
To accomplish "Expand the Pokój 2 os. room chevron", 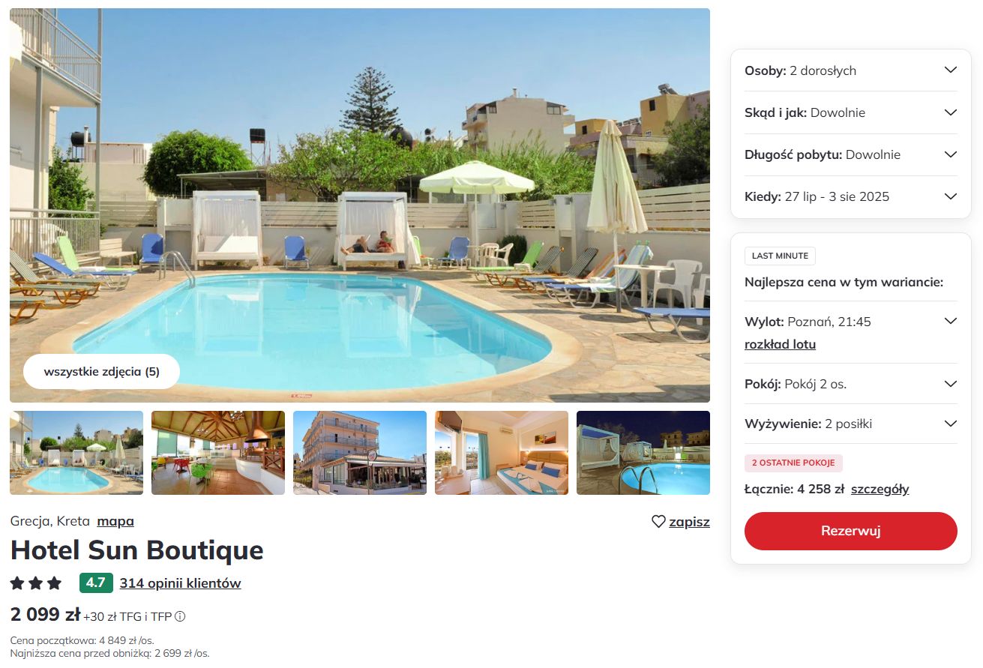I will tap(951, 384).
